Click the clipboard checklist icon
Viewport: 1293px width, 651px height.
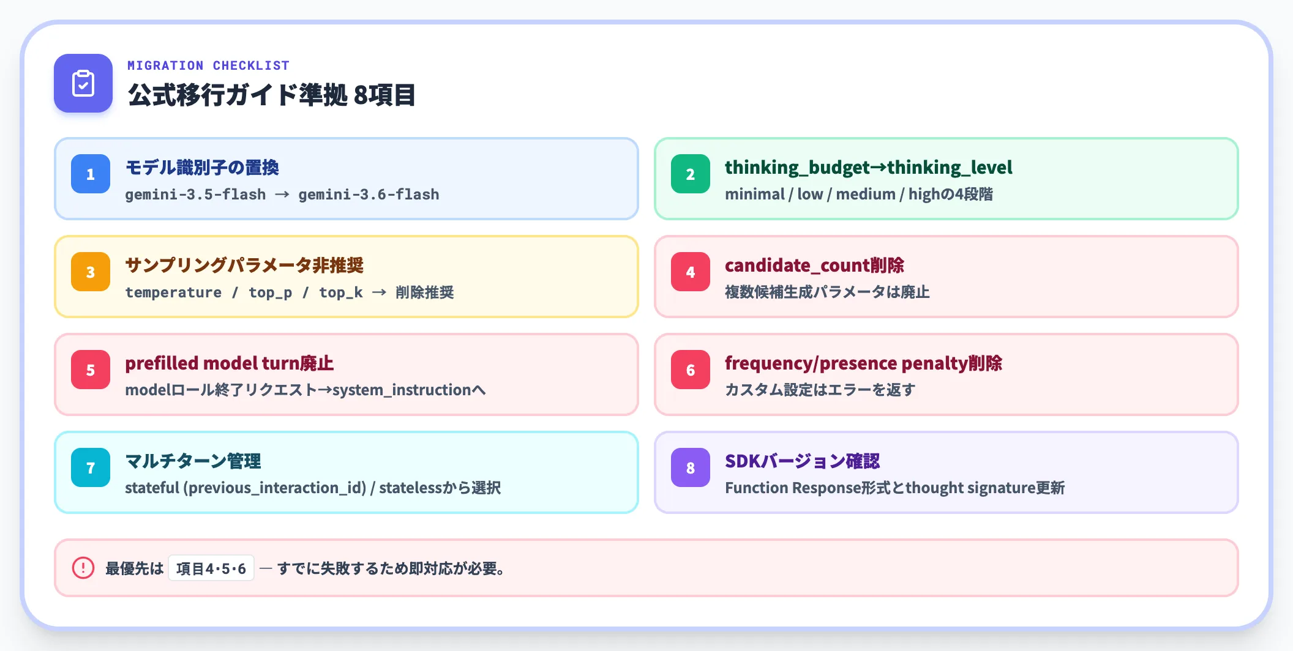[x=83, y=83]
